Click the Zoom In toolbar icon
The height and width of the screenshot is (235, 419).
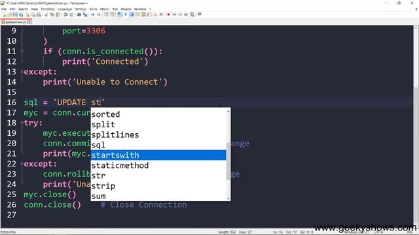(92, 14)
